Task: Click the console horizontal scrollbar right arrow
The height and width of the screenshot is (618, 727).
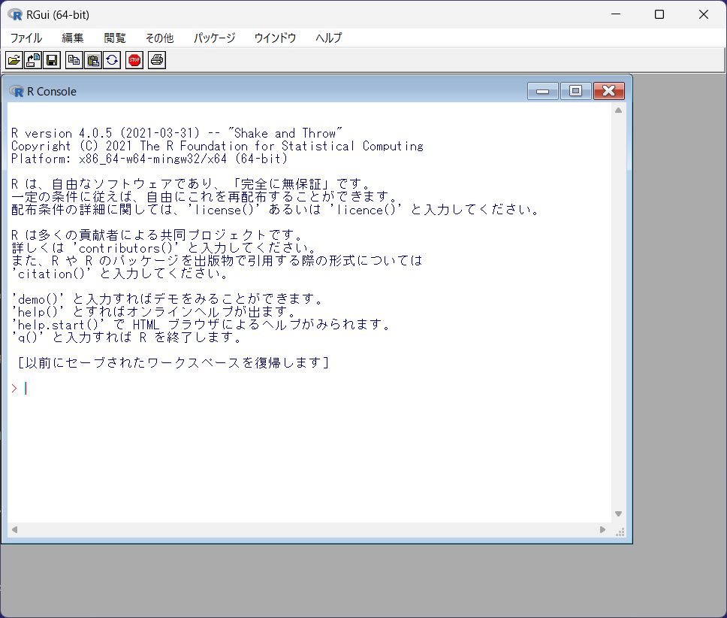Action: (602, 530)
